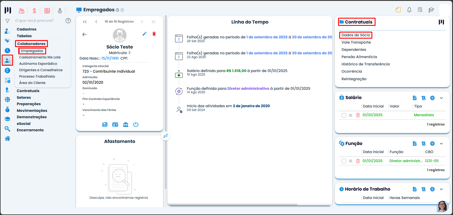Select the clock icon in left sidebar
The width and height of the screenshot is (453, 215).
pos(8,51)
